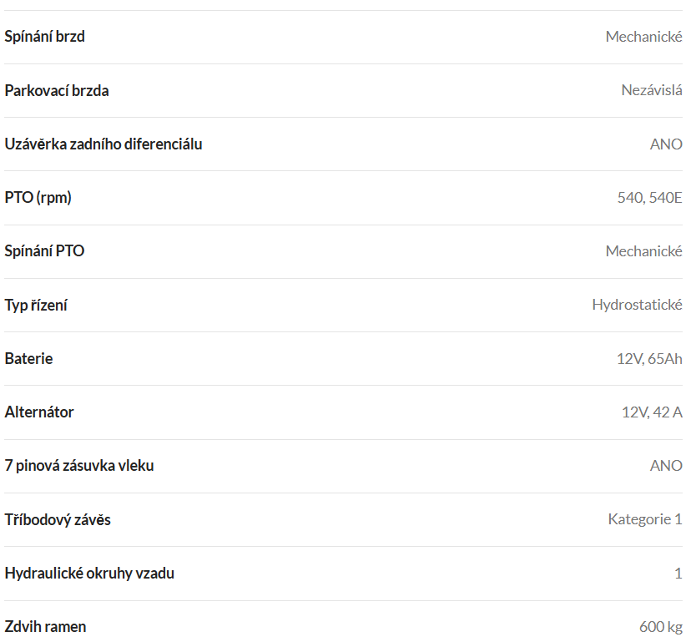691x642 pixels.
Task: Click 'Hydraulické okruhy vzadu' label
Action: click(x=89, y=574)
